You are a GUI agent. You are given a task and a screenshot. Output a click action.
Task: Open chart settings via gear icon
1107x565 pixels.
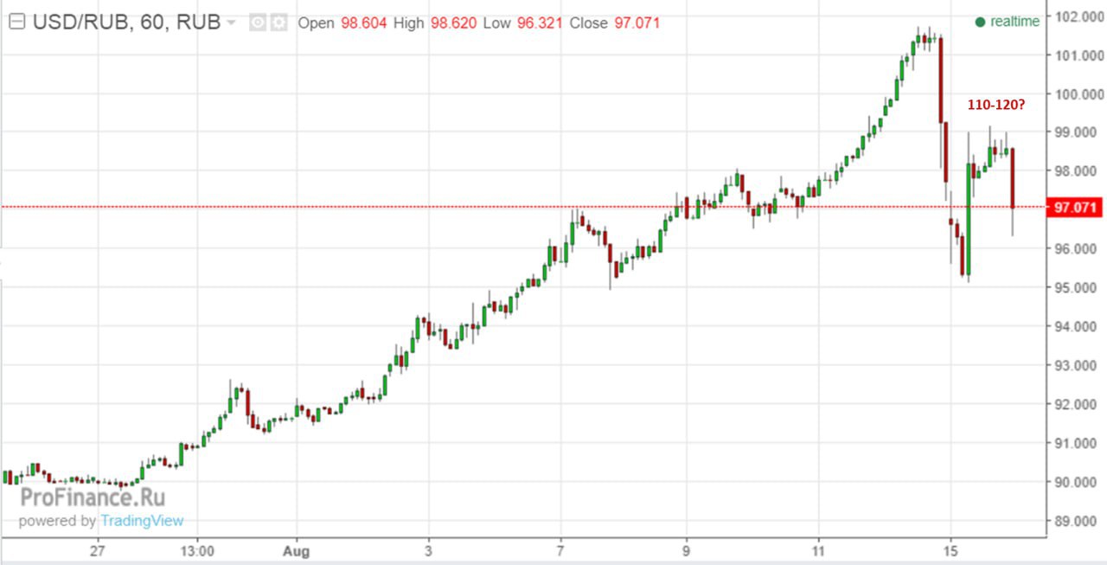pos(278,23)
